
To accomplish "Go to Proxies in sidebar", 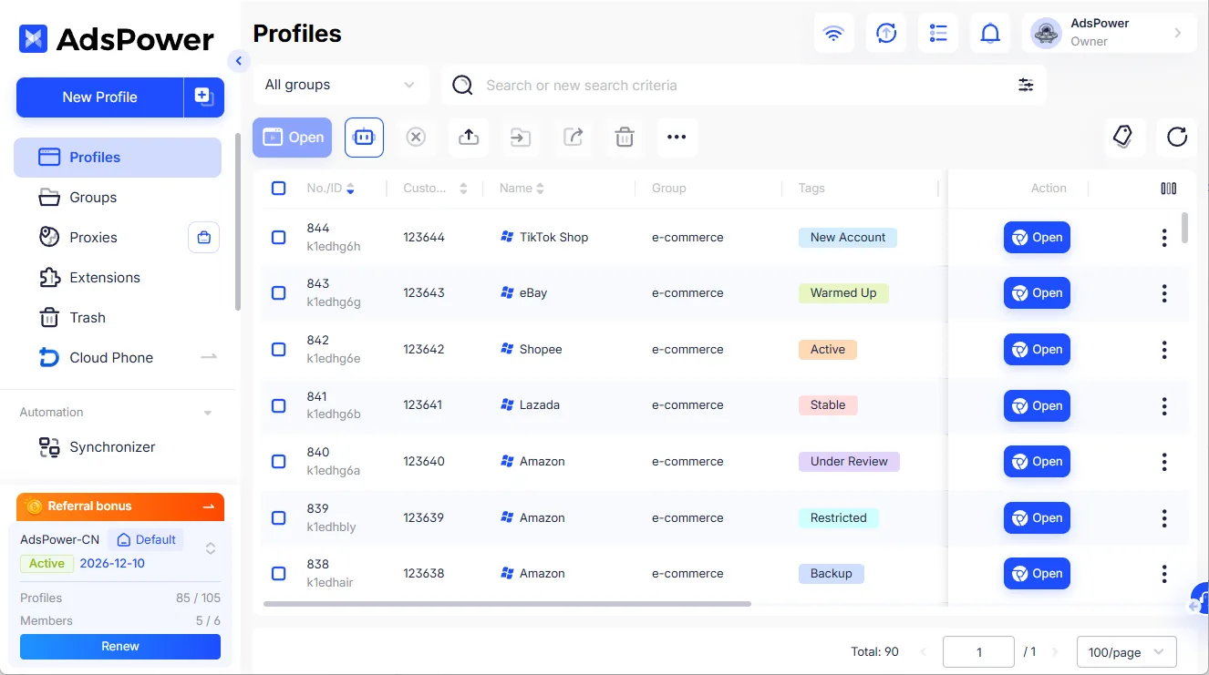I will coord(93,237).
